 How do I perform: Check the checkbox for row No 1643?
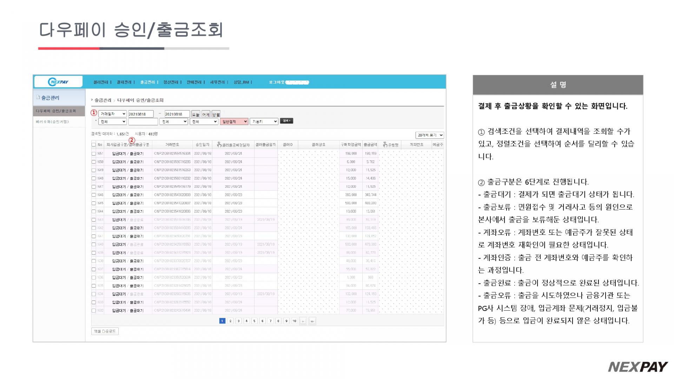94,220
